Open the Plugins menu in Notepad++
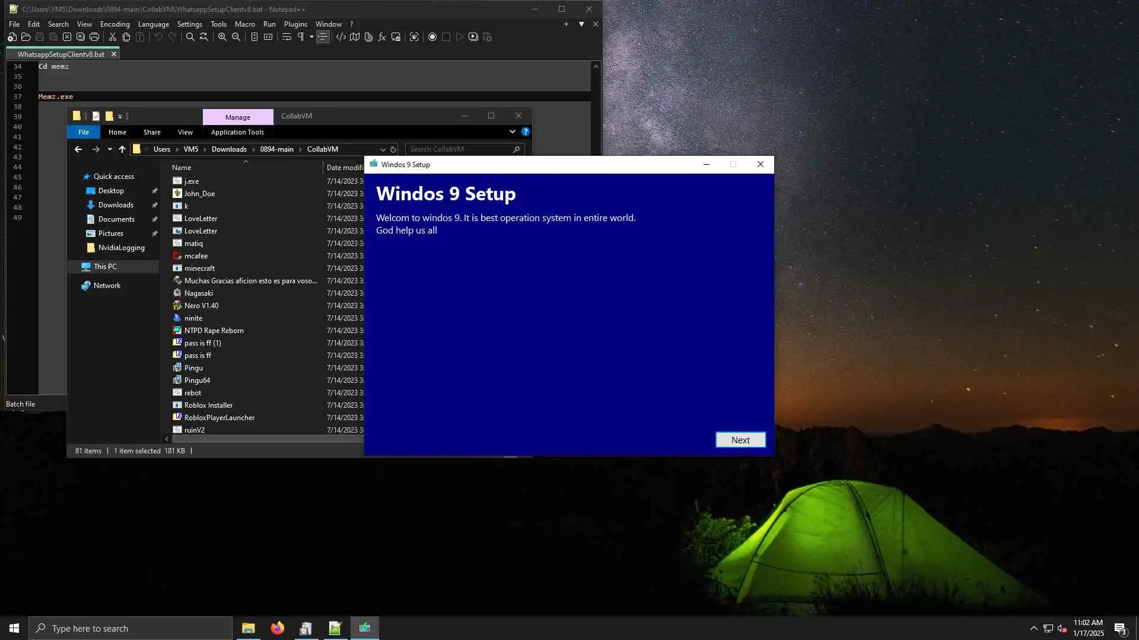 (x=295, y=24)
